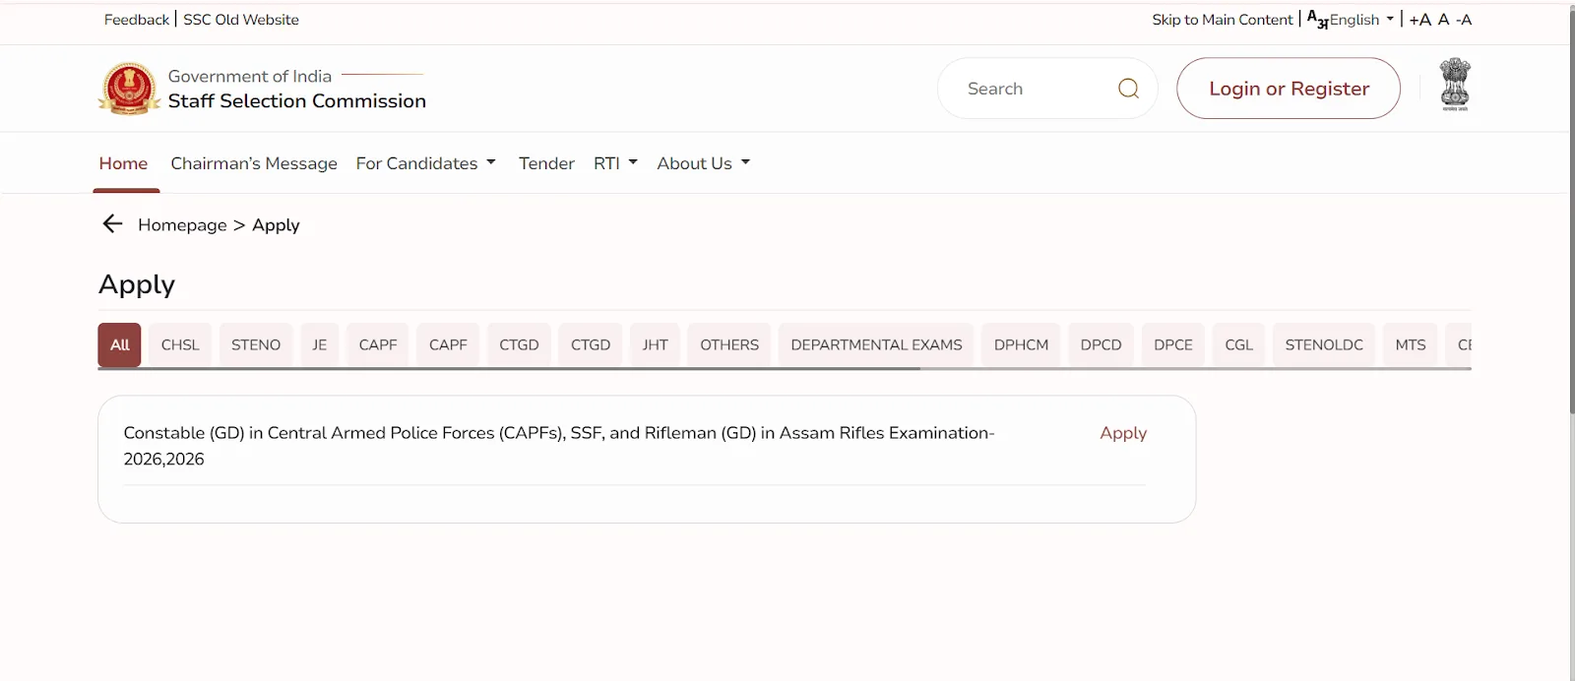Select the JE tab
This screenshot has width=1575, height=681.
pos(320,344)
